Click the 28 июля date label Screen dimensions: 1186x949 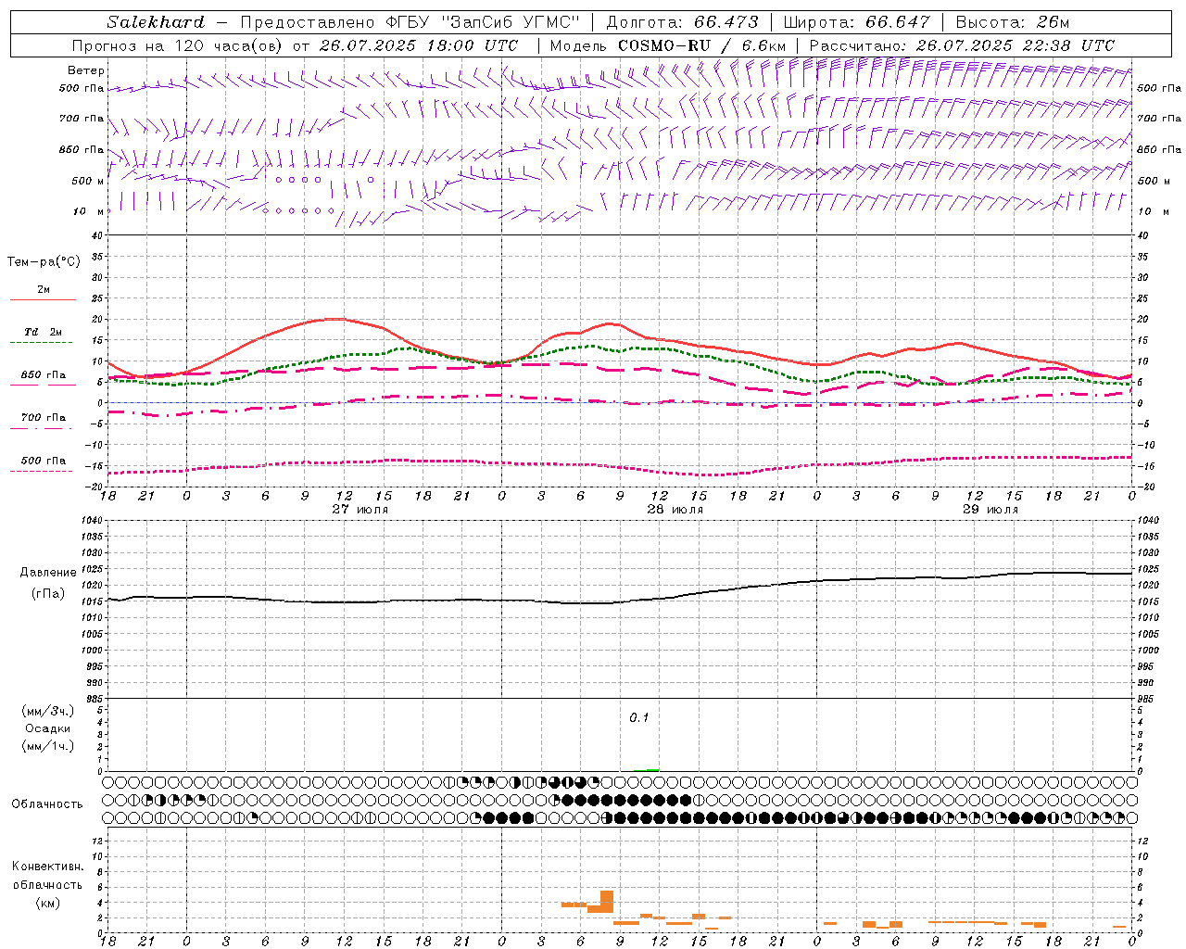(x=675, y=510)
